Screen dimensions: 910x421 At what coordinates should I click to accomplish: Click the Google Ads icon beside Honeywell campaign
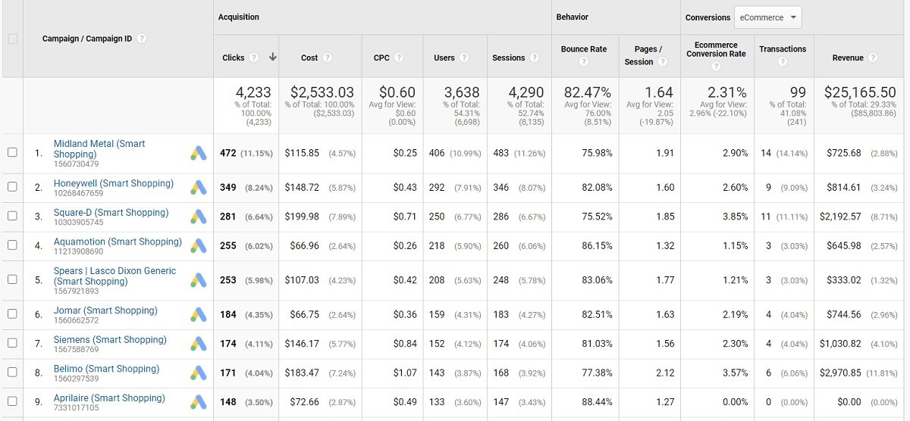[x=198, y=187]
